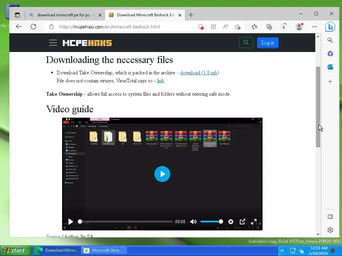Open MCPEHAXS hamburger menu

(x=53, y=43)
